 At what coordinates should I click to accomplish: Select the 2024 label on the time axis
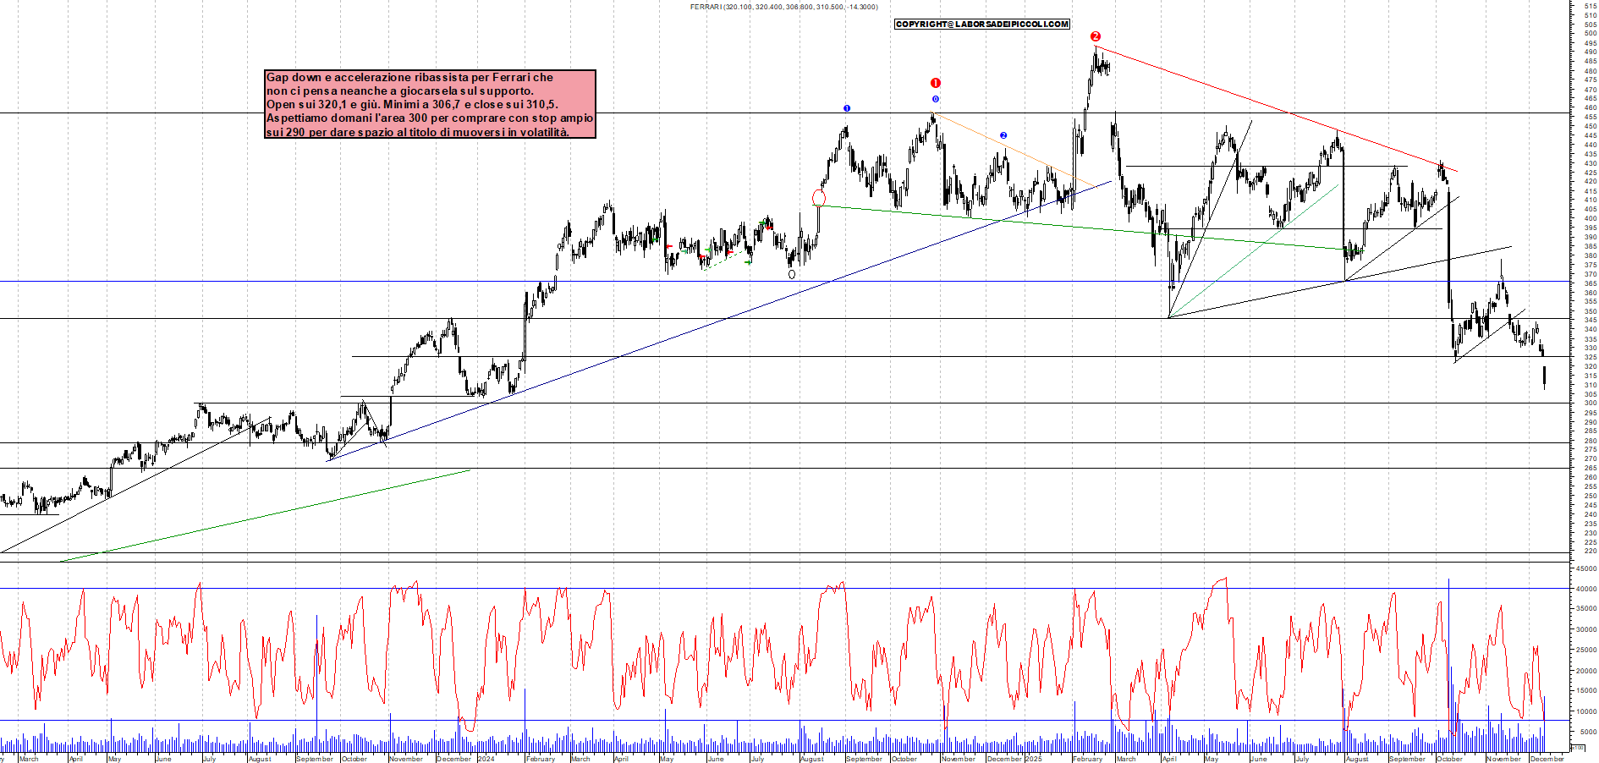tap(486, 759)
